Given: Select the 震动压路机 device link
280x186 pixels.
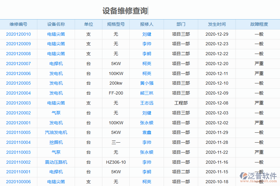Looking at the screenshot, I should (56, 162).
